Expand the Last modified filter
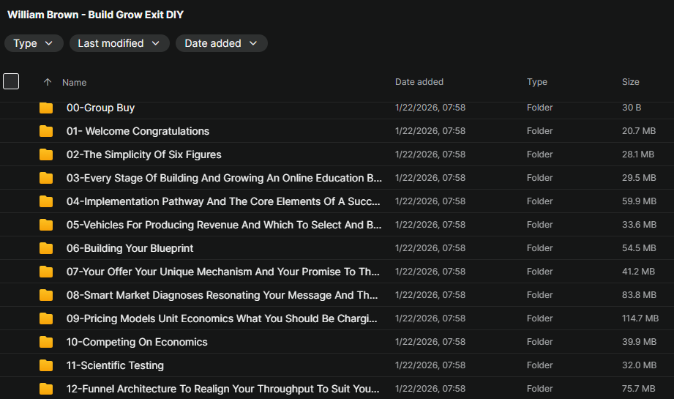The image size is (674, 399). (x=119, y=43)
